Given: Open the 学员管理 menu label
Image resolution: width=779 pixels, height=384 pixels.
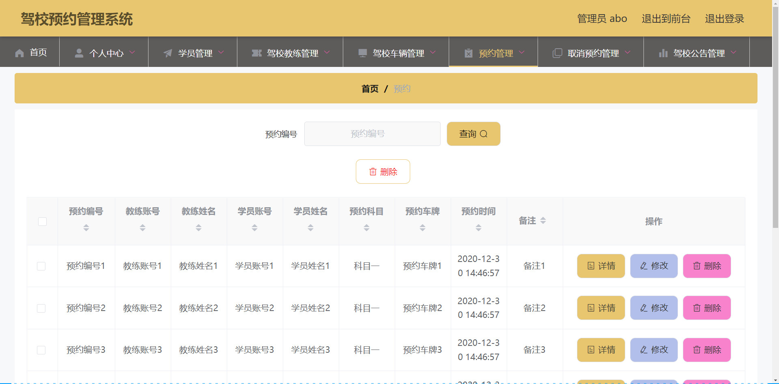Looking at the screenshot, I should (195, 53).
